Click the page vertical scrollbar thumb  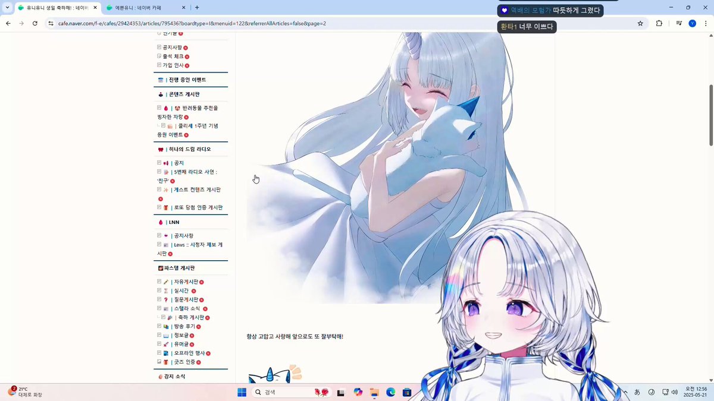coord(710,115)
